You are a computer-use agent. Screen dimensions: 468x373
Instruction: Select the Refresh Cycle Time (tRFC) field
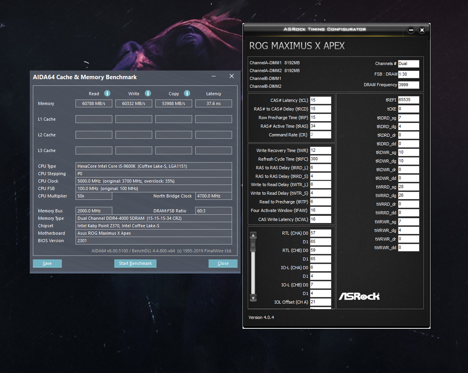pyautogui.click(x=320, y=159)
